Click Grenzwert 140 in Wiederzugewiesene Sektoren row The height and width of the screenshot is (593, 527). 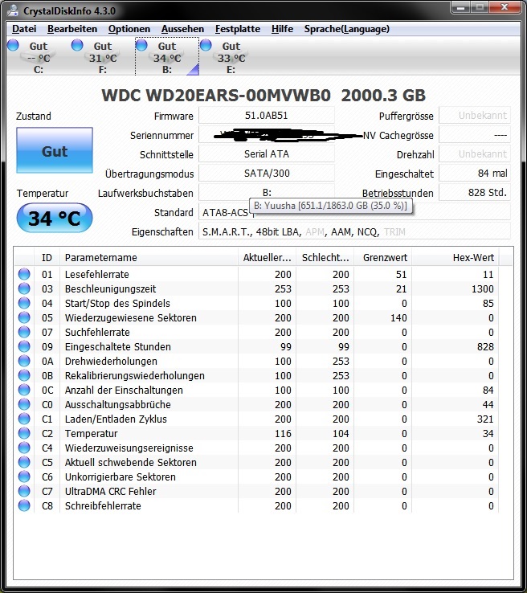click(x=398, y=317)
